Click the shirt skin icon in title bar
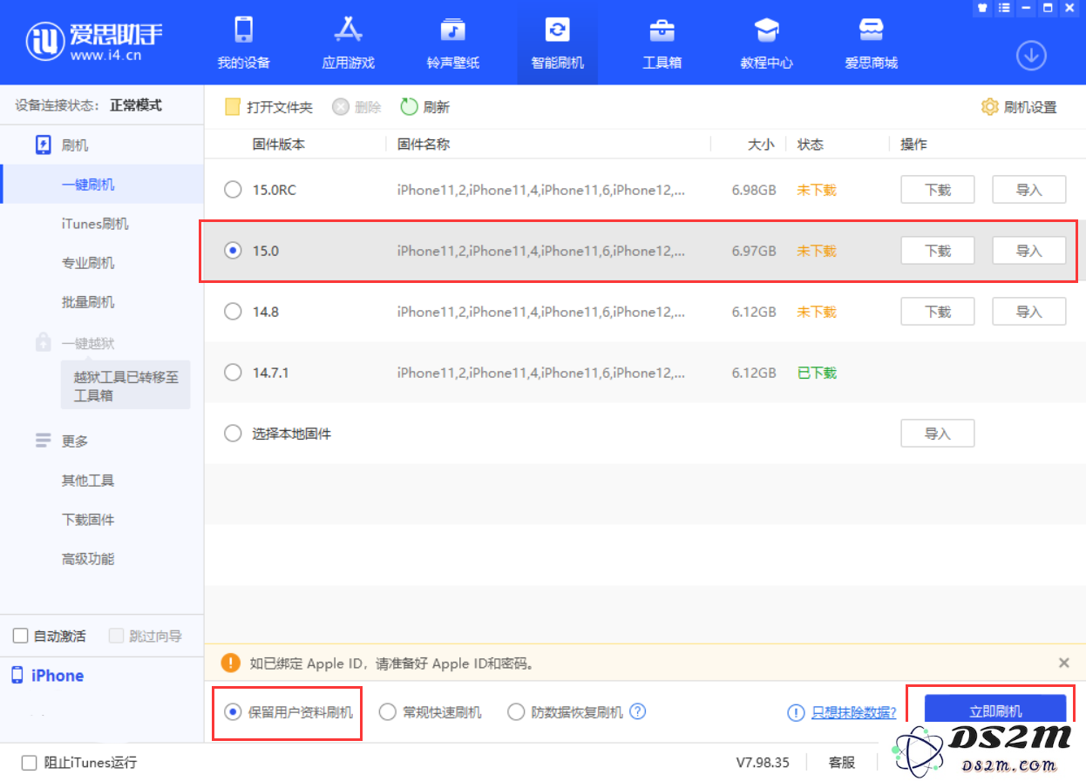 pyautogui.click(x=981, y=8)
